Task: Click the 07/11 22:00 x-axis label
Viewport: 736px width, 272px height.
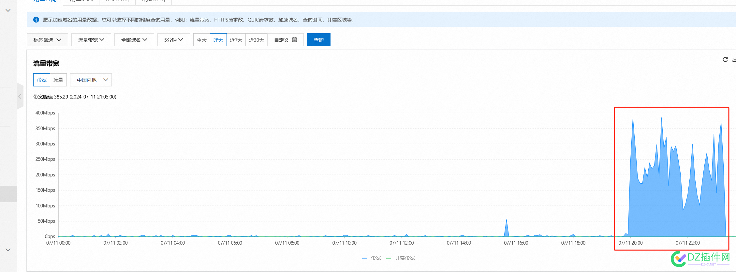Action: tap(688, 243)
